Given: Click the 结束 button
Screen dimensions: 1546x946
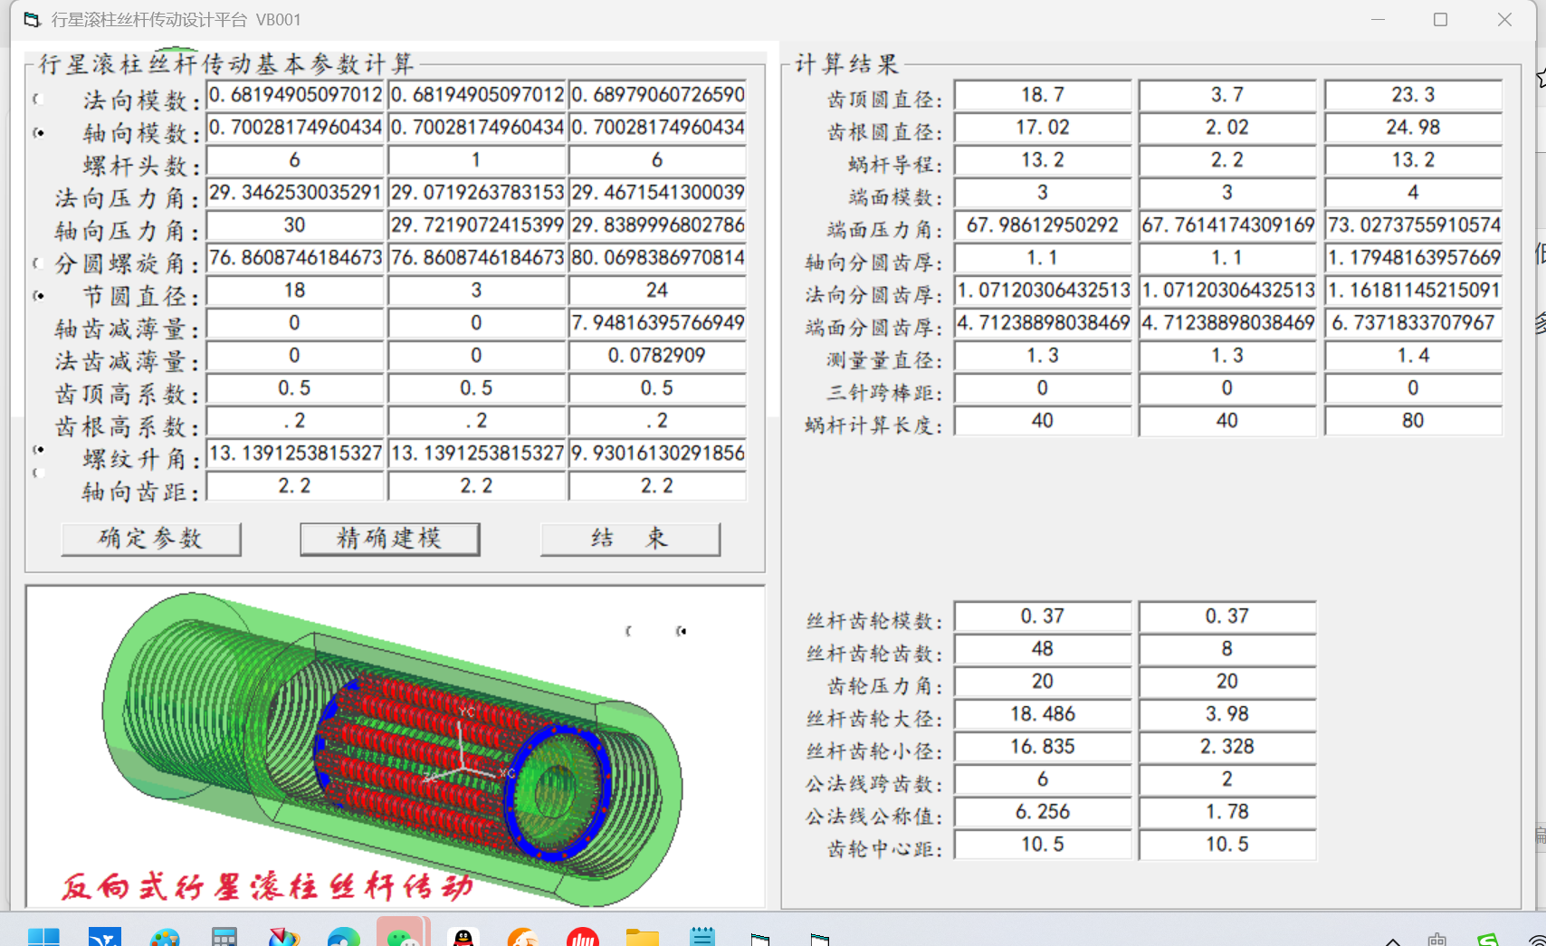Looking at the screenshot, I should point(630,539).
